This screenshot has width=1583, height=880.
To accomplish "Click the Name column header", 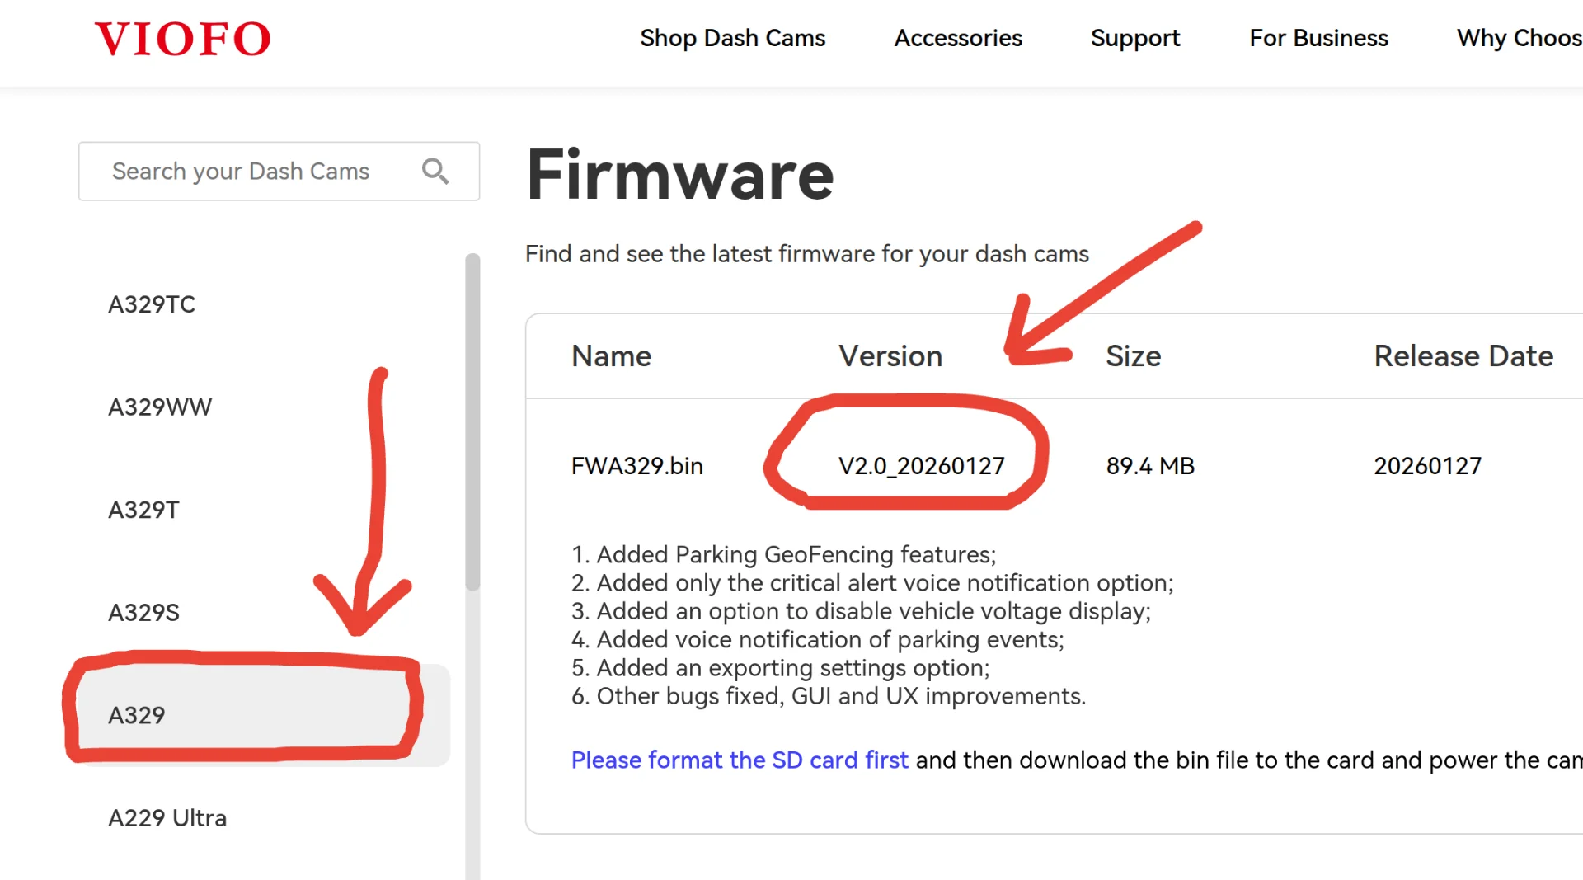I will tap(611, 356).
